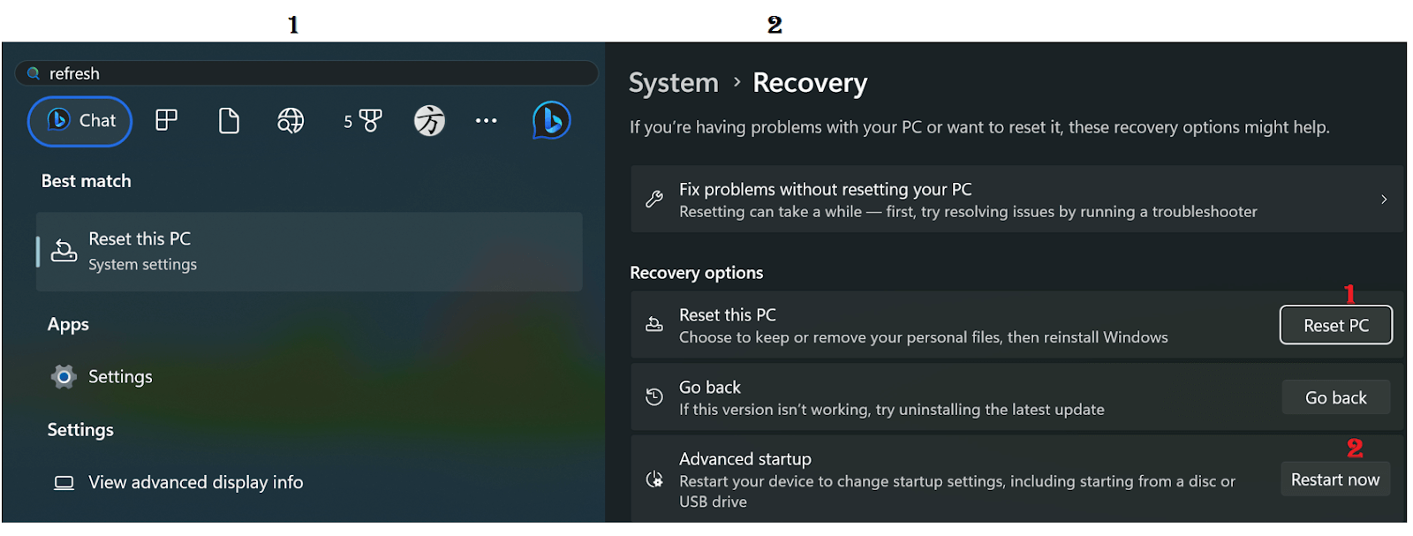This screenshot has height=536, width=1413.
Task: Open the Settings app result
Action: point(119,377)
